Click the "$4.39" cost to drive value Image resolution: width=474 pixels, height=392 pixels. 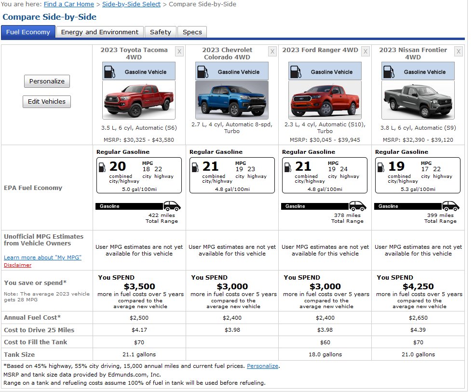tap(418, 330)
